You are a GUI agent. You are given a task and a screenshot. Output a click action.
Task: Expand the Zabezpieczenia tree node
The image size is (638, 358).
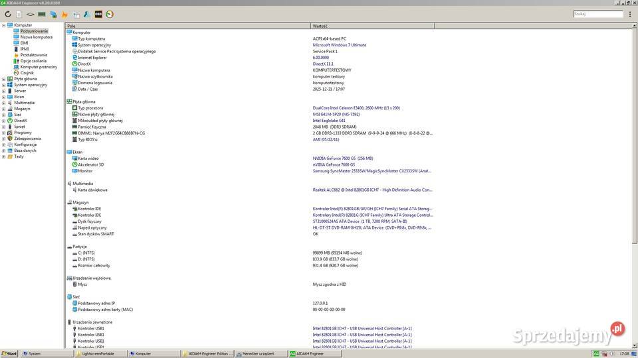pyautogui.click(x=3, y=139)
